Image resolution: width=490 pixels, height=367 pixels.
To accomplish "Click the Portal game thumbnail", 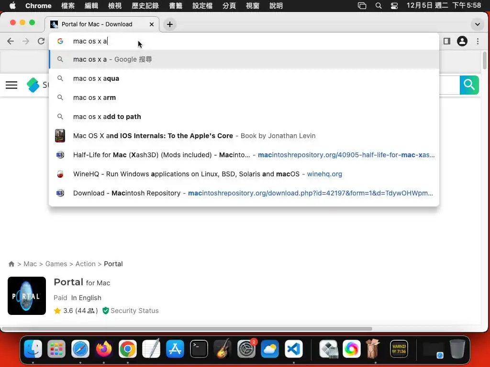I will (27, 296).
